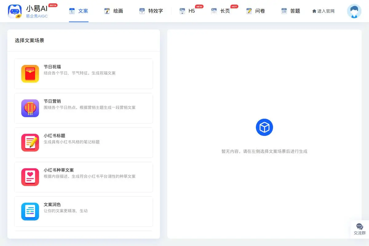Image resolution: width=369 pixels, height=246 pixels.
Task: Click the 答题 tab score icon
Action: (284, 11)
